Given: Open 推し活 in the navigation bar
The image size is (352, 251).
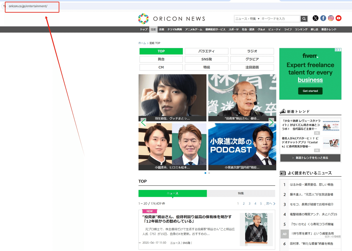Looking at the screenshot, I should 314,30.
